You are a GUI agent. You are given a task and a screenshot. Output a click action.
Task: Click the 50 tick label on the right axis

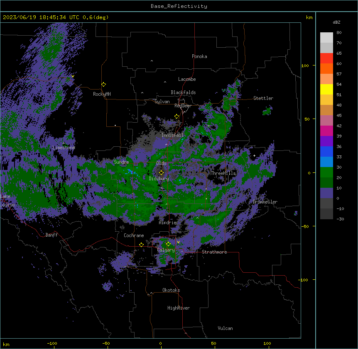point(307,119)
